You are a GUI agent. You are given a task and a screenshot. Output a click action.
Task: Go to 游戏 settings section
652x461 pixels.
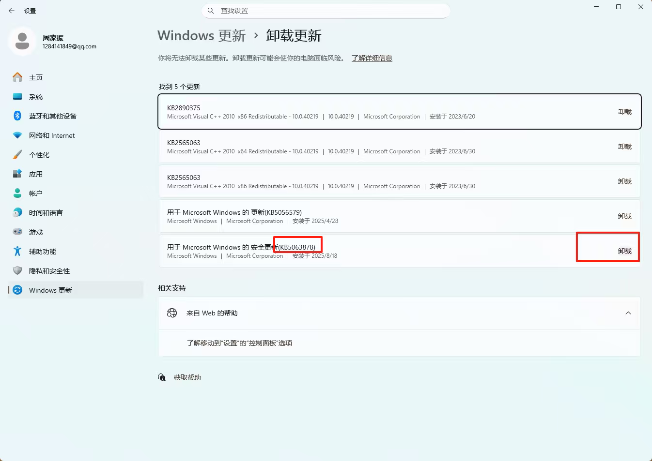[x=36, y=232]
